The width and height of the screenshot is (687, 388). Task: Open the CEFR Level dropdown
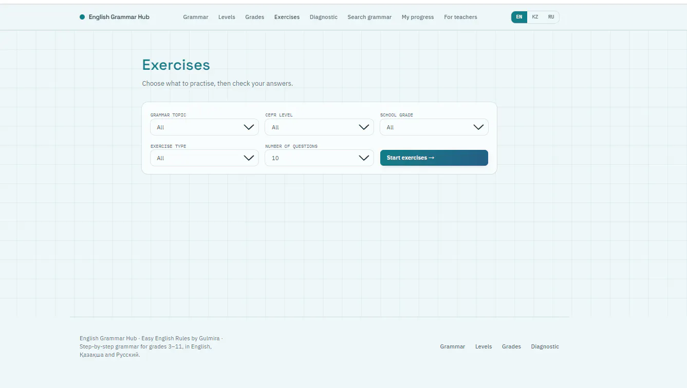[x=319, y=127]
